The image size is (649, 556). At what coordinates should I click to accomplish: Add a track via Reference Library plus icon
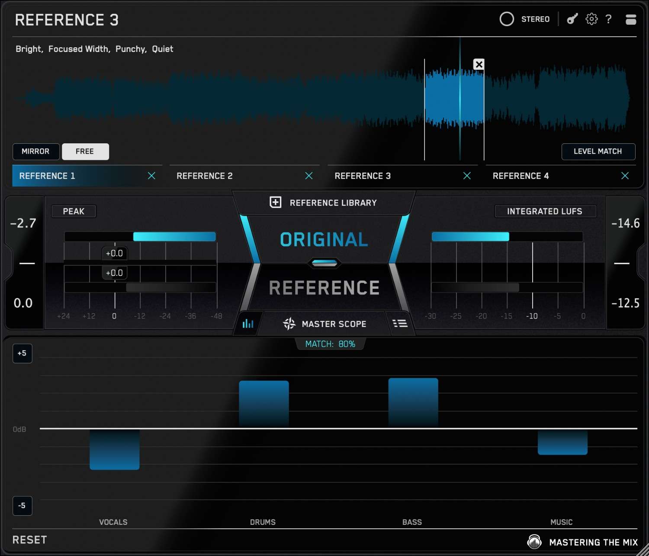point(276,202)
